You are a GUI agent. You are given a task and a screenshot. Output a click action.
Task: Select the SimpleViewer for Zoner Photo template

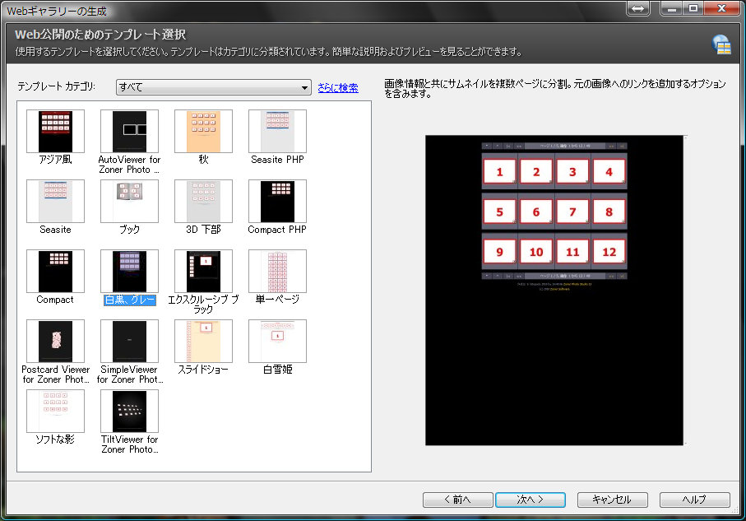[x=129, y=341]
